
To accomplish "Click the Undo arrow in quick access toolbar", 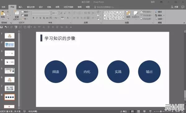I will click(6, 27).
